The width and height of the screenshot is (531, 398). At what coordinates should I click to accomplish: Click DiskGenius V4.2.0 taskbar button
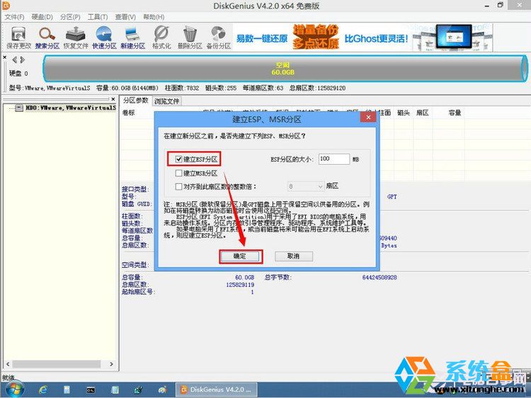[x=216, y=390]
